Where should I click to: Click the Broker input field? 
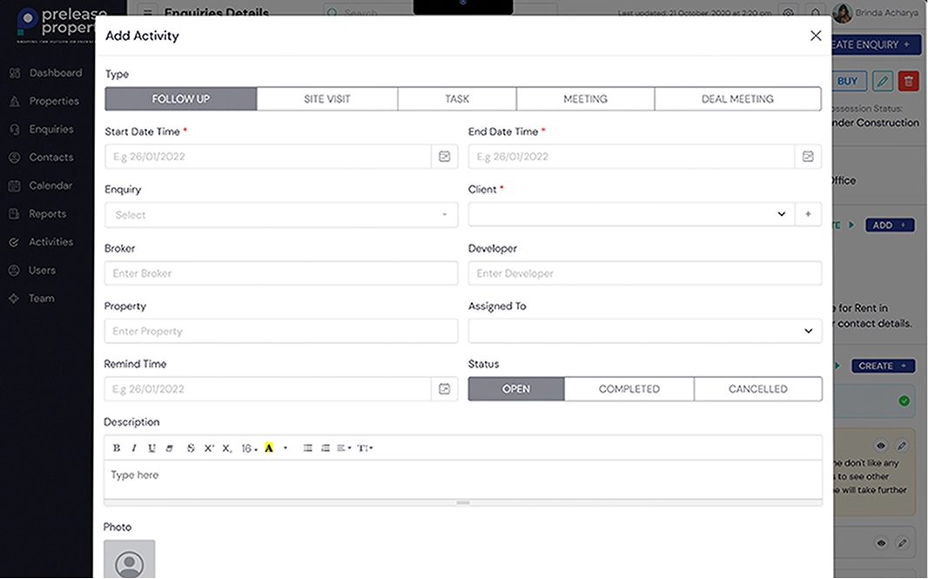(280, 273)
